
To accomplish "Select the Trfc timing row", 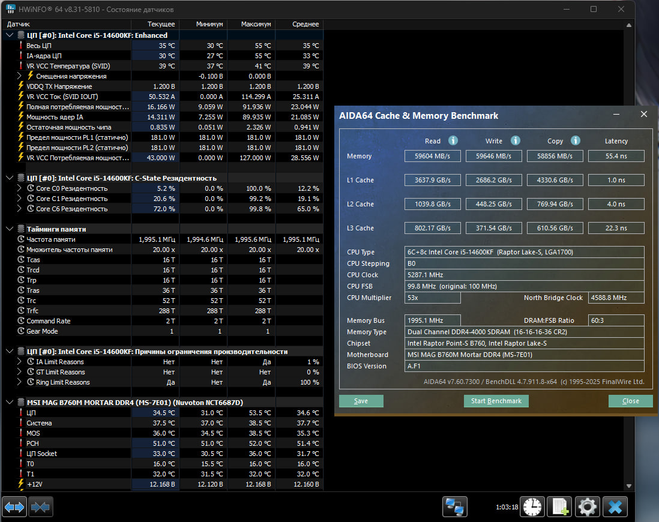I will (162, 311).
